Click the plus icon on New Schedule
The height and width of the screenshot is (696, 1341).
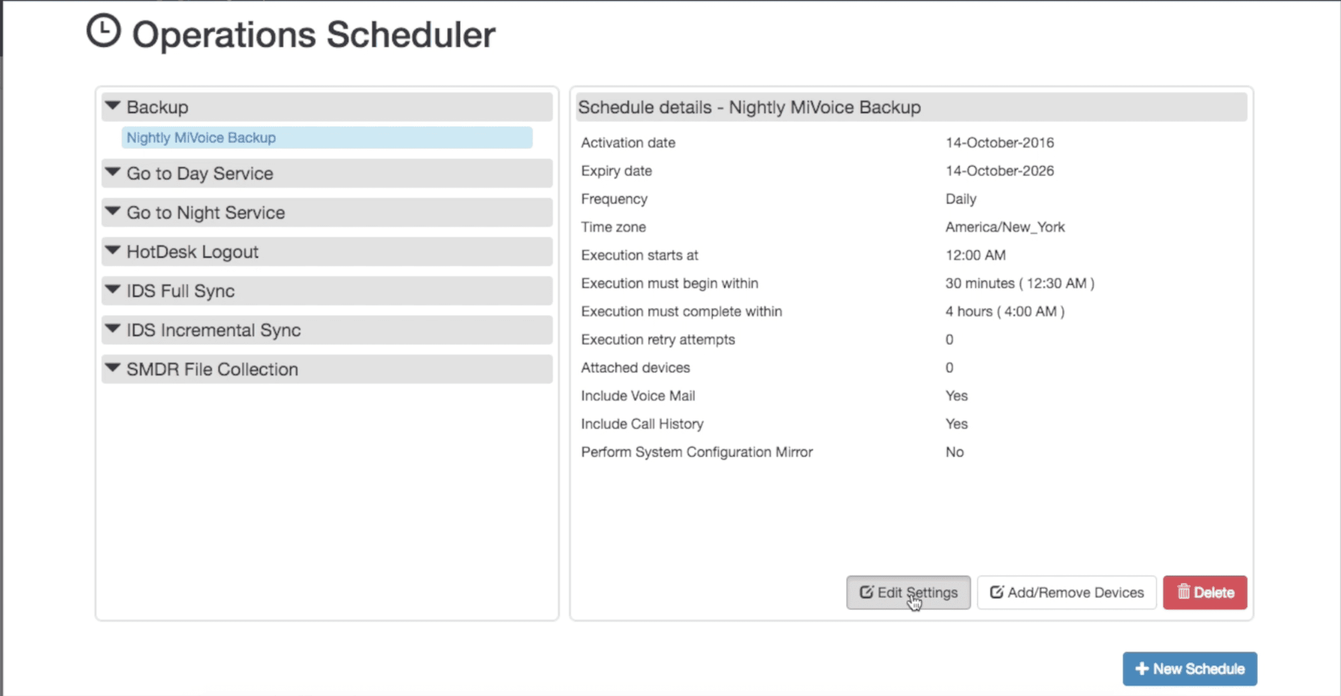[1141, 668]
